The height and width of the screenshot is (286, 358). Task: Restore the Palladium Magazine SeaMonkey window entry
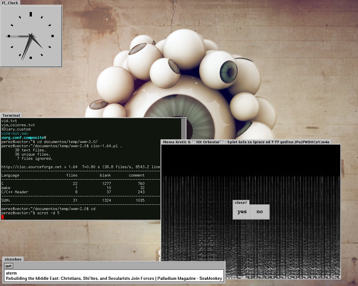(114, 278)
